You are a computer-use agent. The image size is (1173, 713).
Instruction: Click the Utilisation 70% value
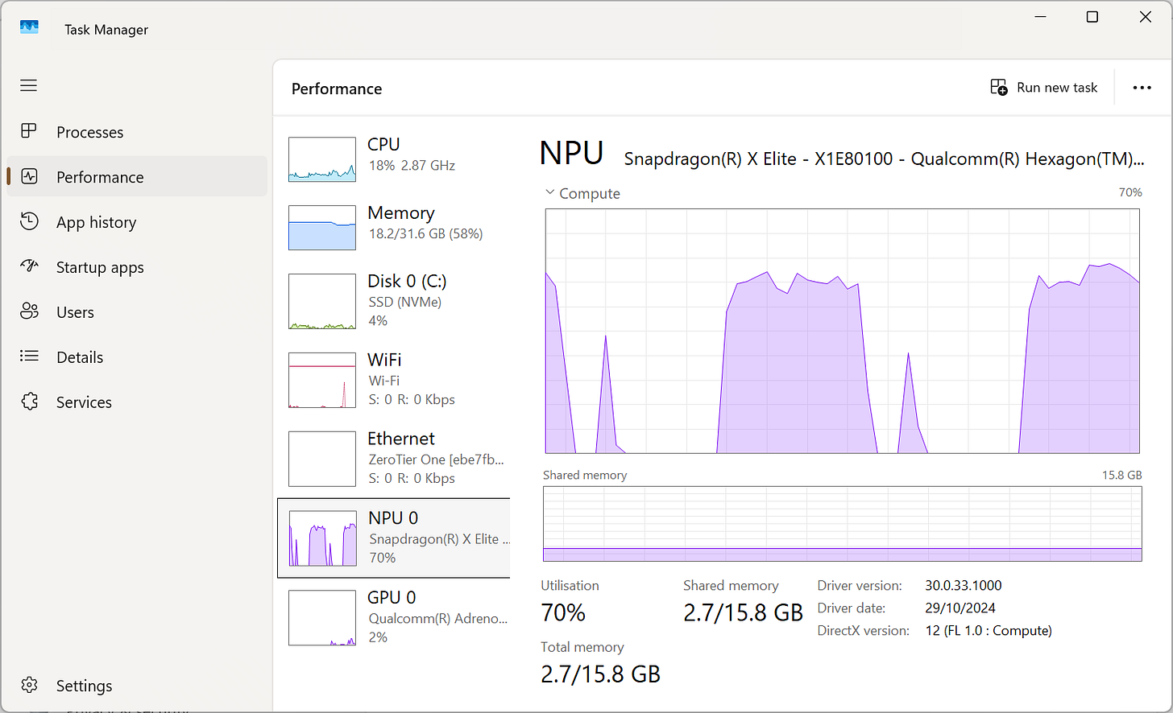563,613
